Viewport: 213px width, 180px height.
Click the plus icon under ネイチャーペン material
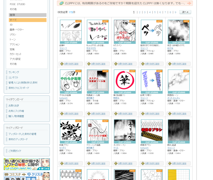(116, 163)
